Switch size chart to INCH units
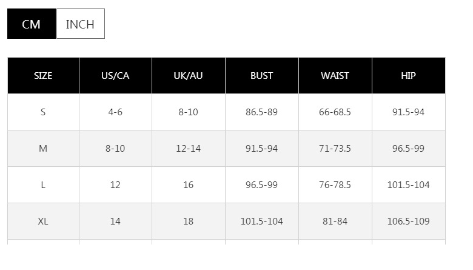The image size is (473, 270). coord(80,24)
